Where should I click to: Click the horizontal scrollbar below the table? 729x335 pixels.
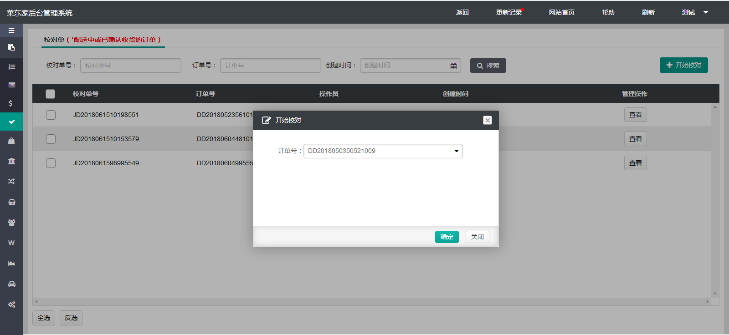click(x=371, y=301)
